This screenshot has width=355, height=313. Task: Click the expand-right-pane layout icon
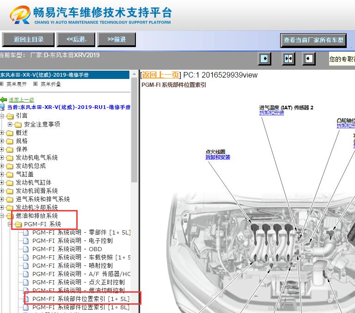click(x=309, y=59)
